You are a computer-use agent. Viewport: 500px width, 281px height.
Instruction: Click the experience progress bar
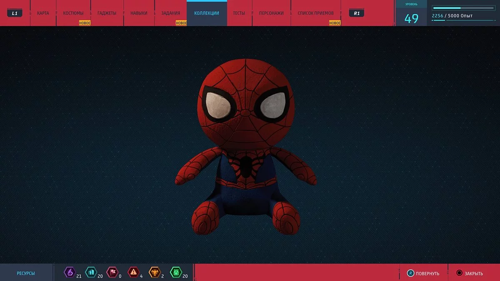tap(463, 8)
